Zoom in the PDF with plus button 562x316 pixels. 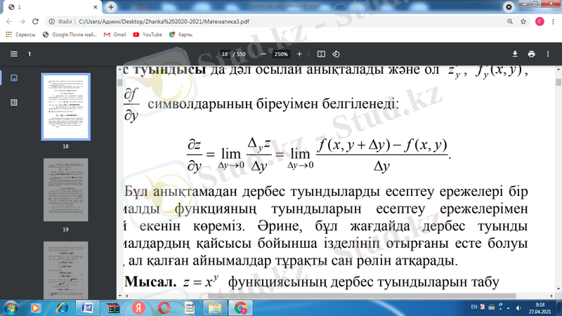tap(299, 54)
